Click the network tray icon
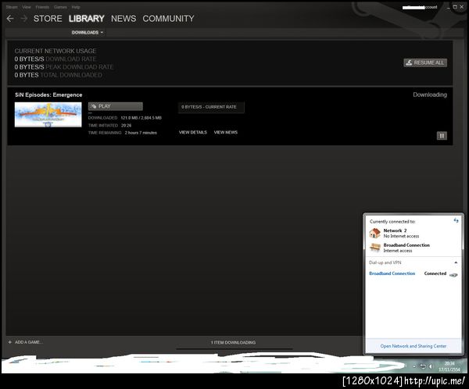This screenshot has width=469, height=389. click(423, 366)
